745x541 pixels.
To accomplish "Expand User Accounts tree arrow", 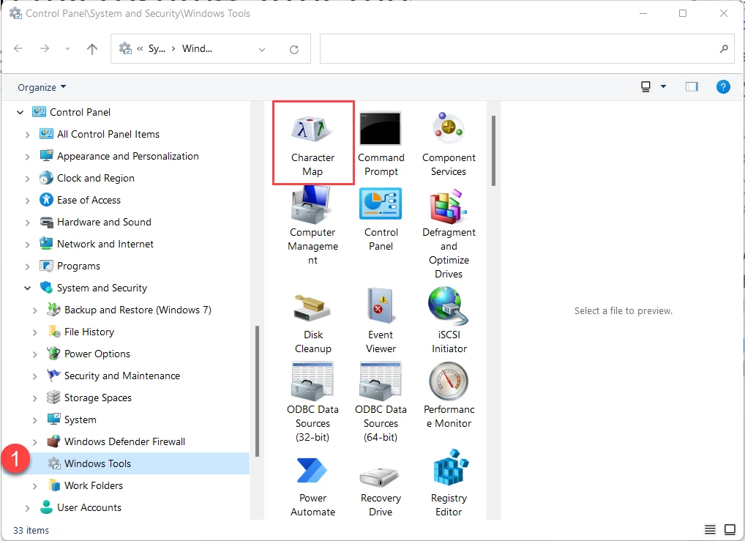I will (28, 508).
